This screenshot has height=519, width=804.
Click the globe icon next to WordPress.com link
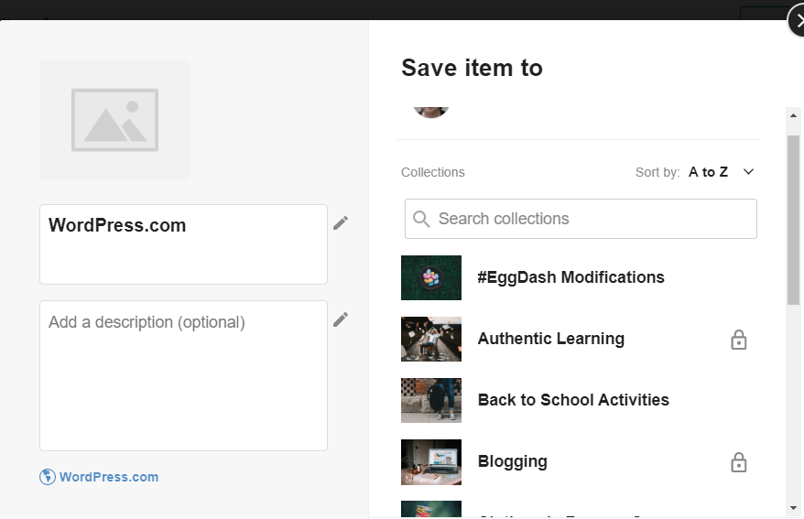48,477
